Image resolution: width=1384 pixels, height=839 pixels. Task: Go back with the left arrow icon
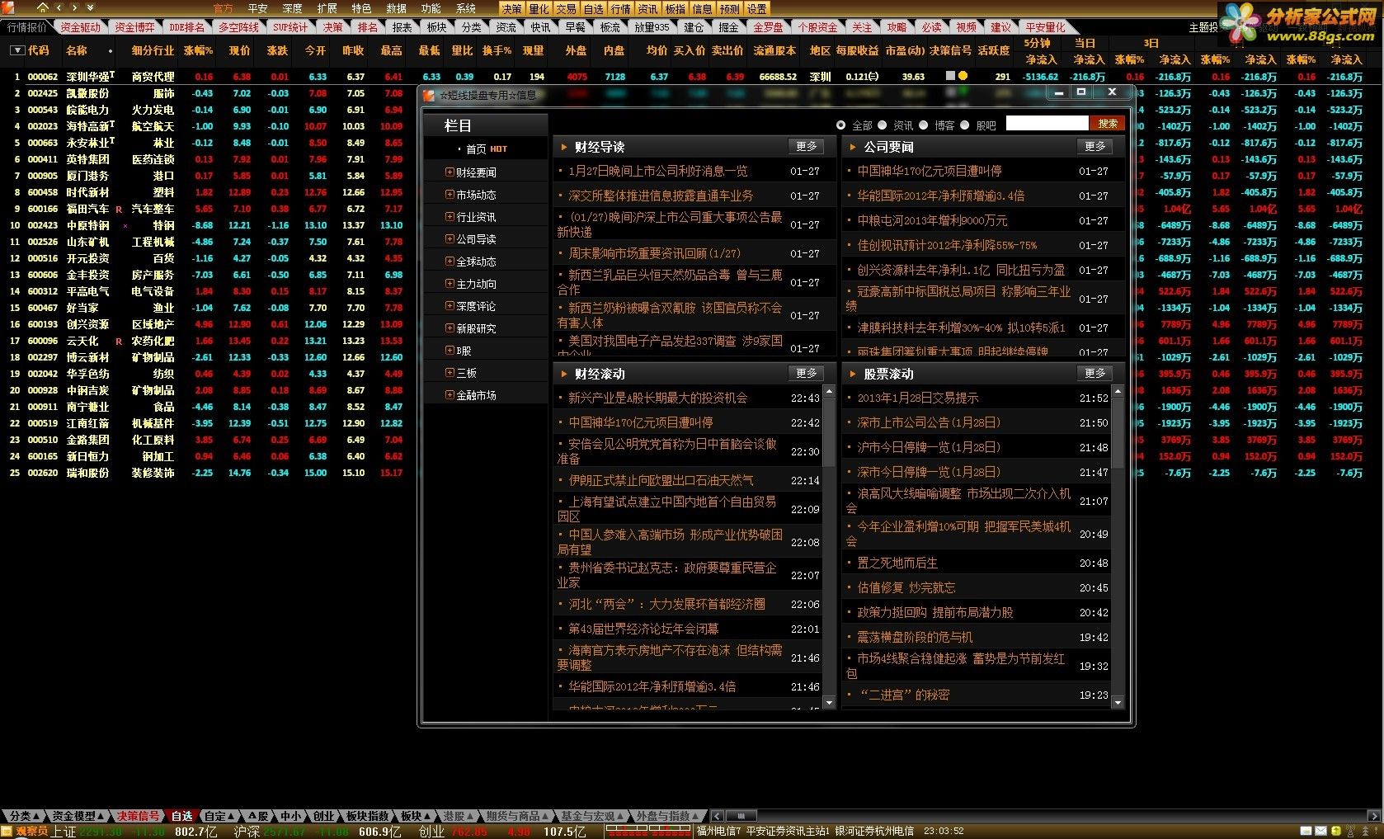coord(58,7)
